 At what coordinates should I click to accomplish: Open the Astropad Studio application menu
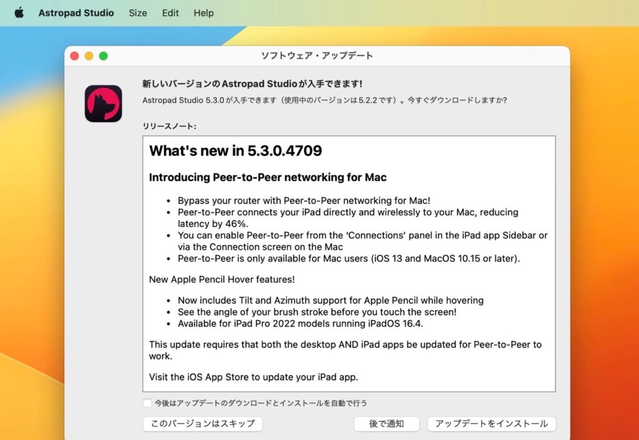coord(76,12)
